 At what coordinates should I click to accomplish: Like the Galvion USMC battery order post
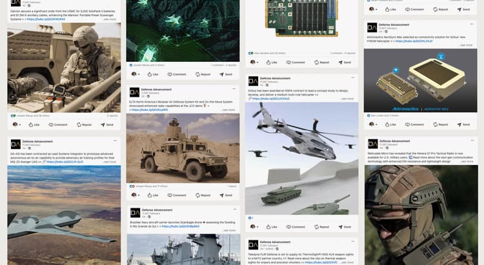(34, 124)
